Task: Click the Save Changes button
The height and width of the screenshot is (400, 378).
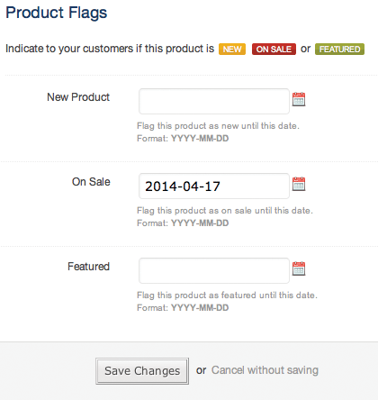Action: click(142, 371)
